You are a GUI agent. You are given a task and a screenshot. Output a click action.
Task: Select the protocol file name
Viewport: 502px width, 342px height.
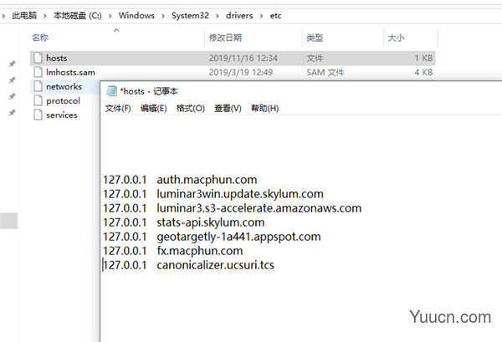point(63,101)
